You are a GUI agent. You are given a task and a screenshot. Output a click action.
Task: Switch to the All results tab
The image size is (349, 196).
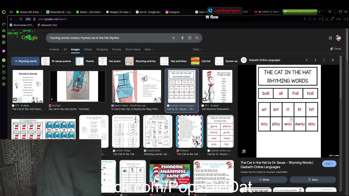(65, 50)
